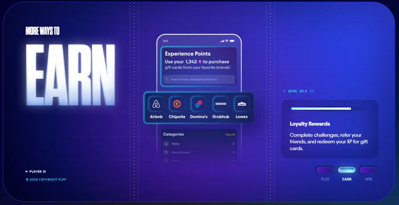Click the Grubhub label text
399x205 pixels.
click(x=221, y=117)
